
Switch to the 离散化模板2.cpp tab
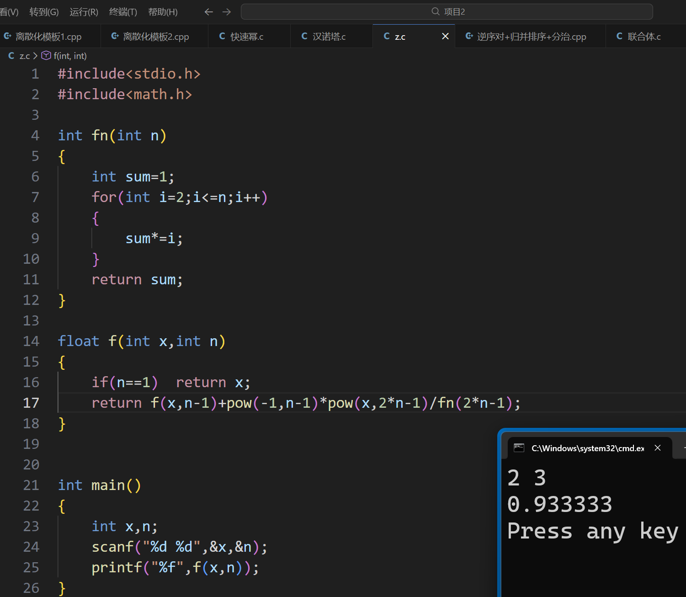154,37
